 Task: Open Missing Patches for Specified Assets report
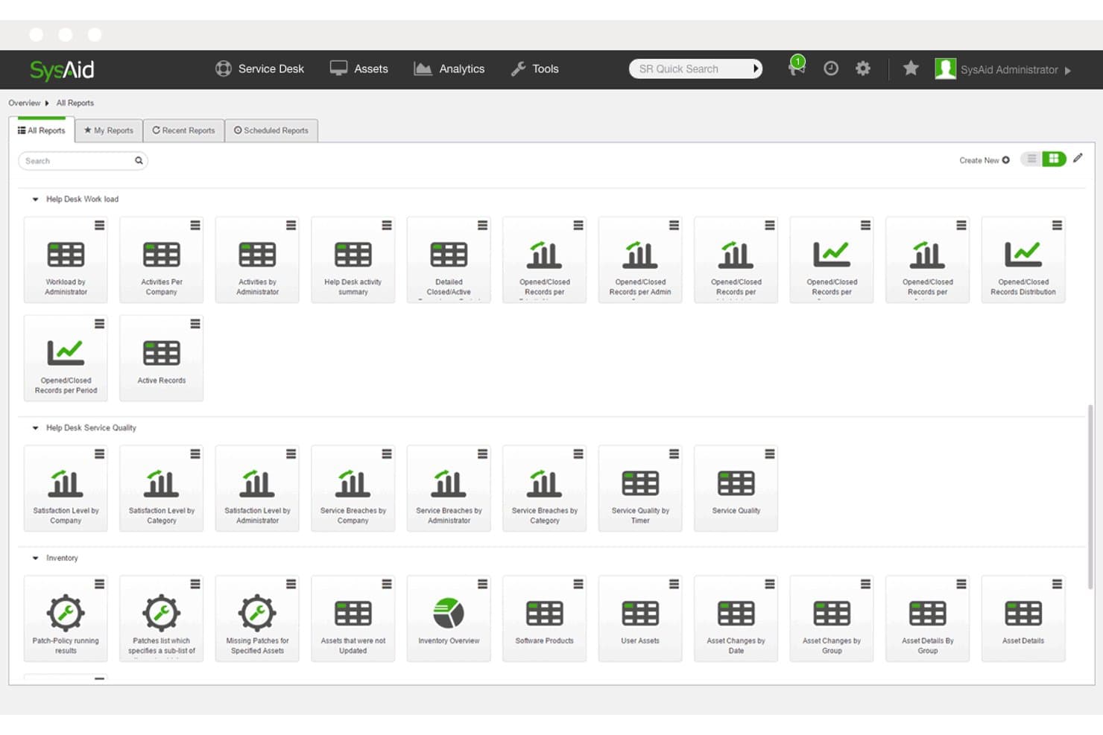pos(257,619)
